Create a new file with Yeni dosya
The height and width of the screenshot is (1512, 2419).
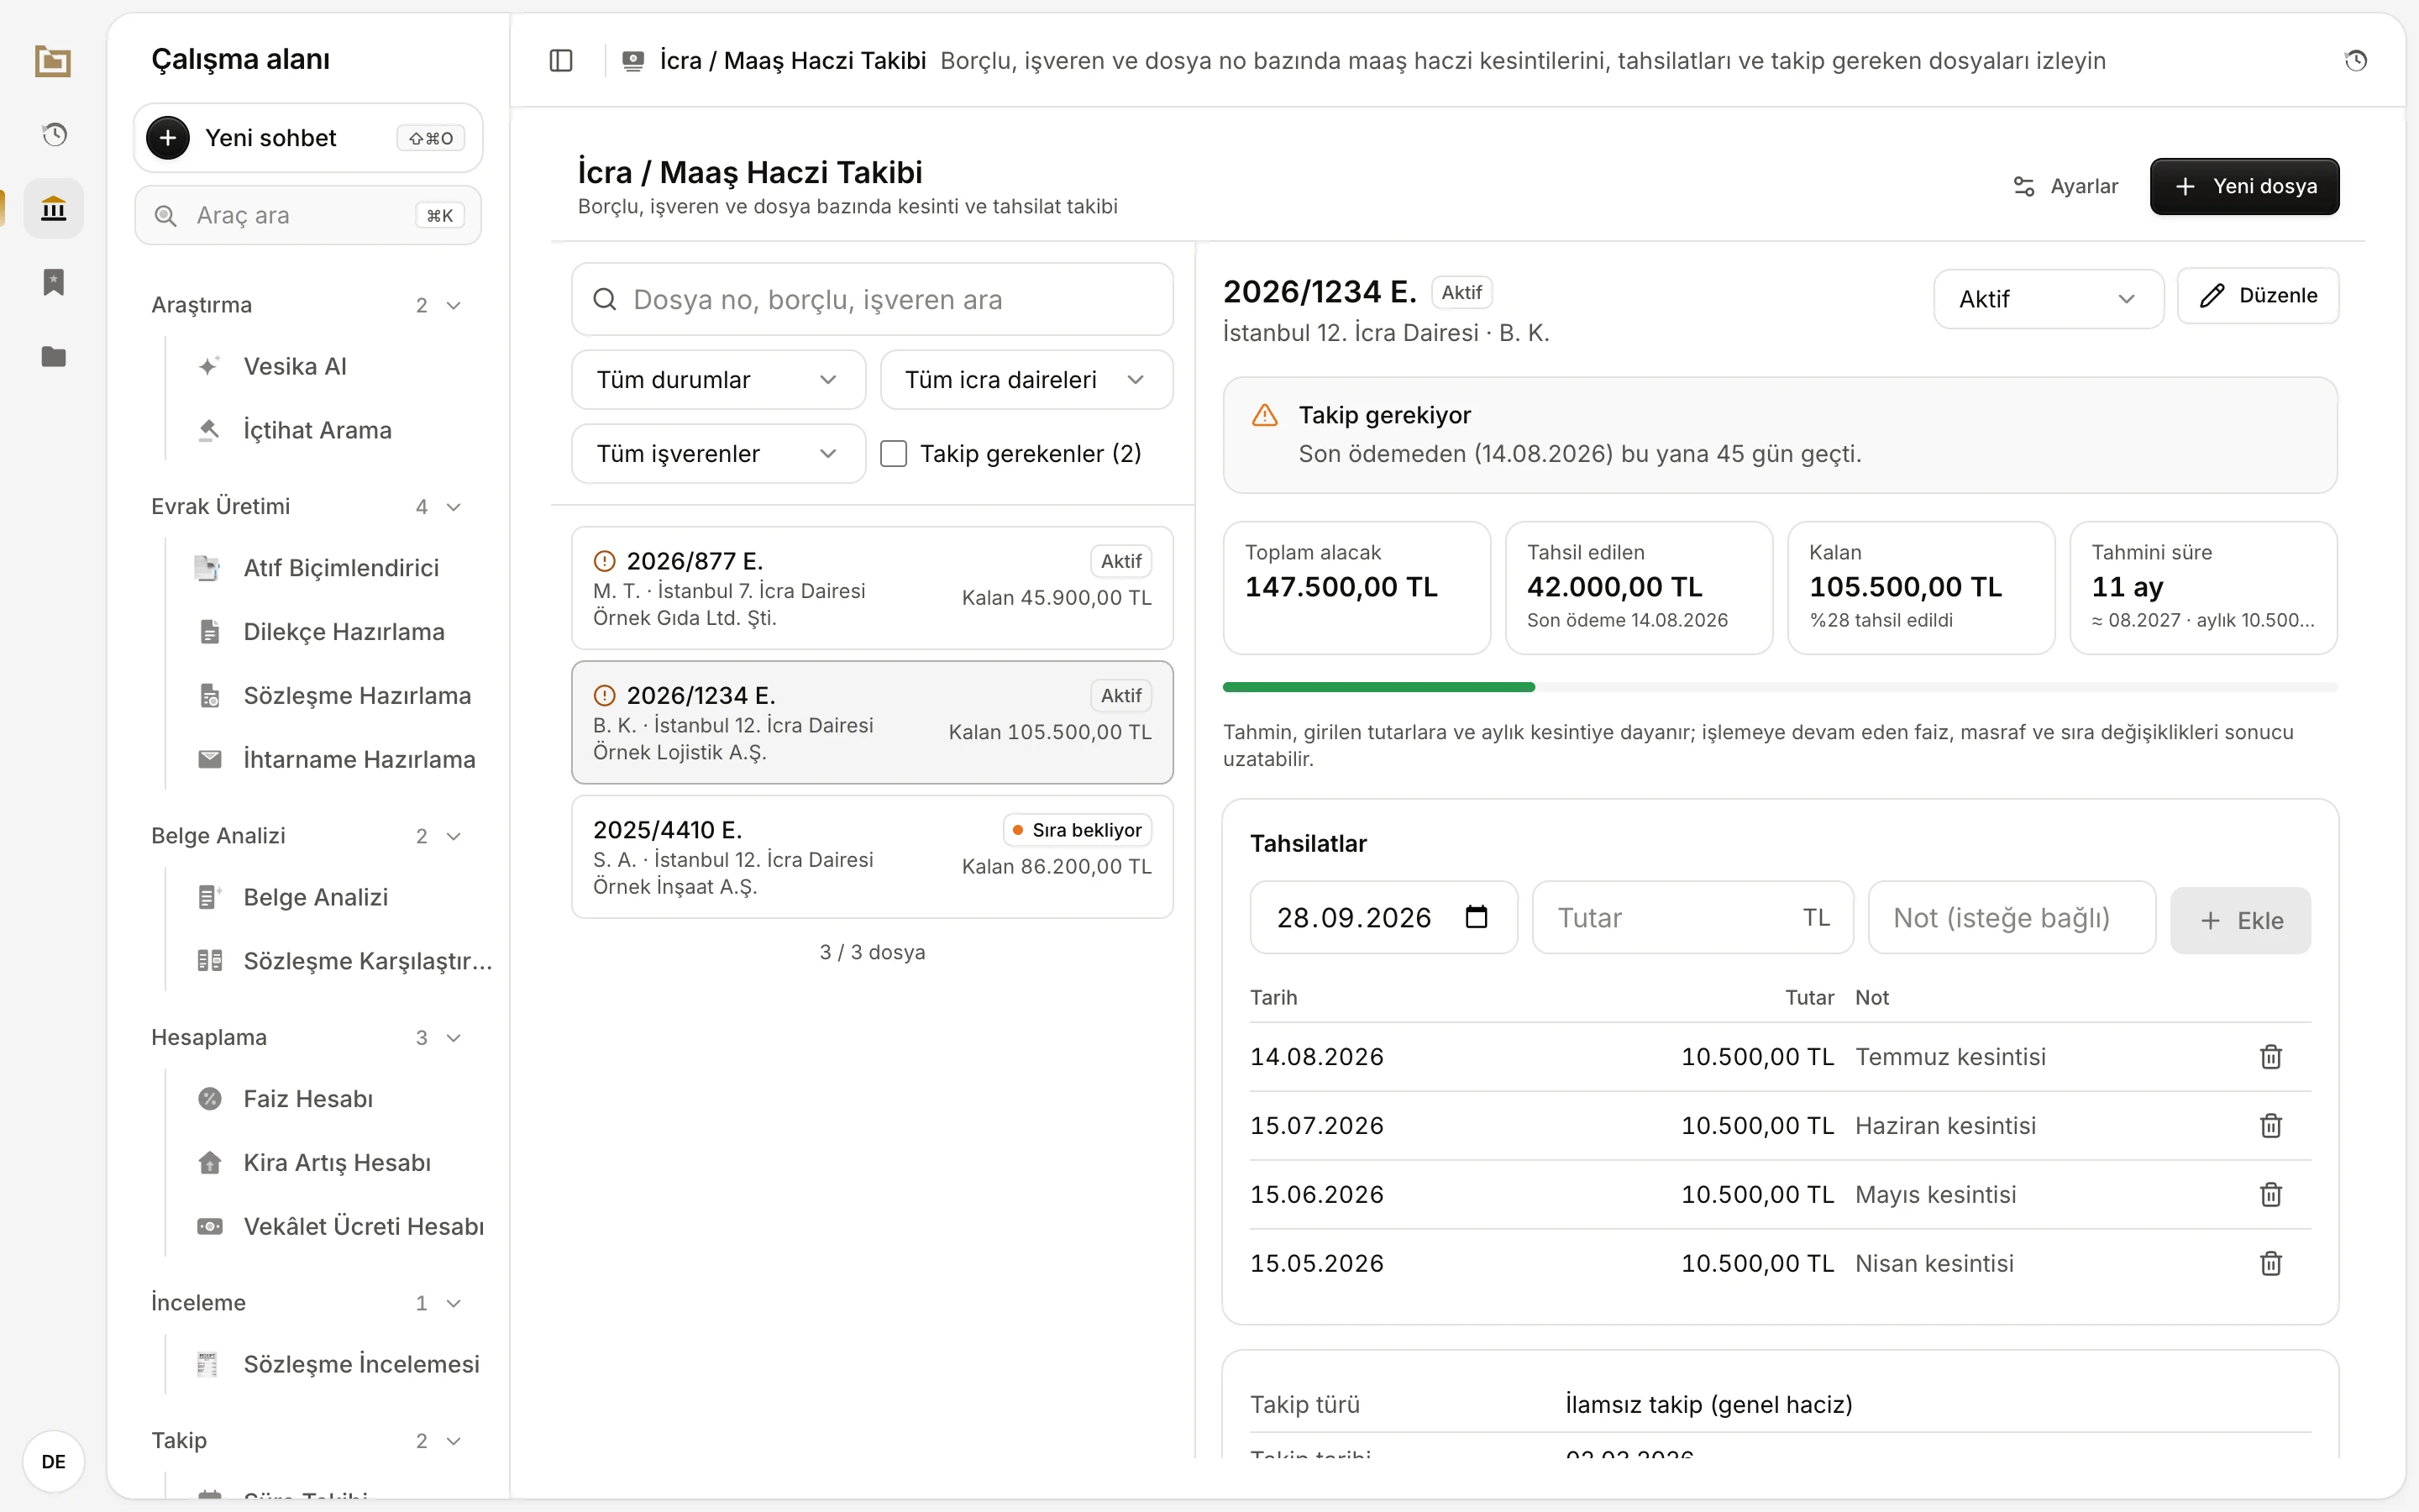pos(2245,187)
